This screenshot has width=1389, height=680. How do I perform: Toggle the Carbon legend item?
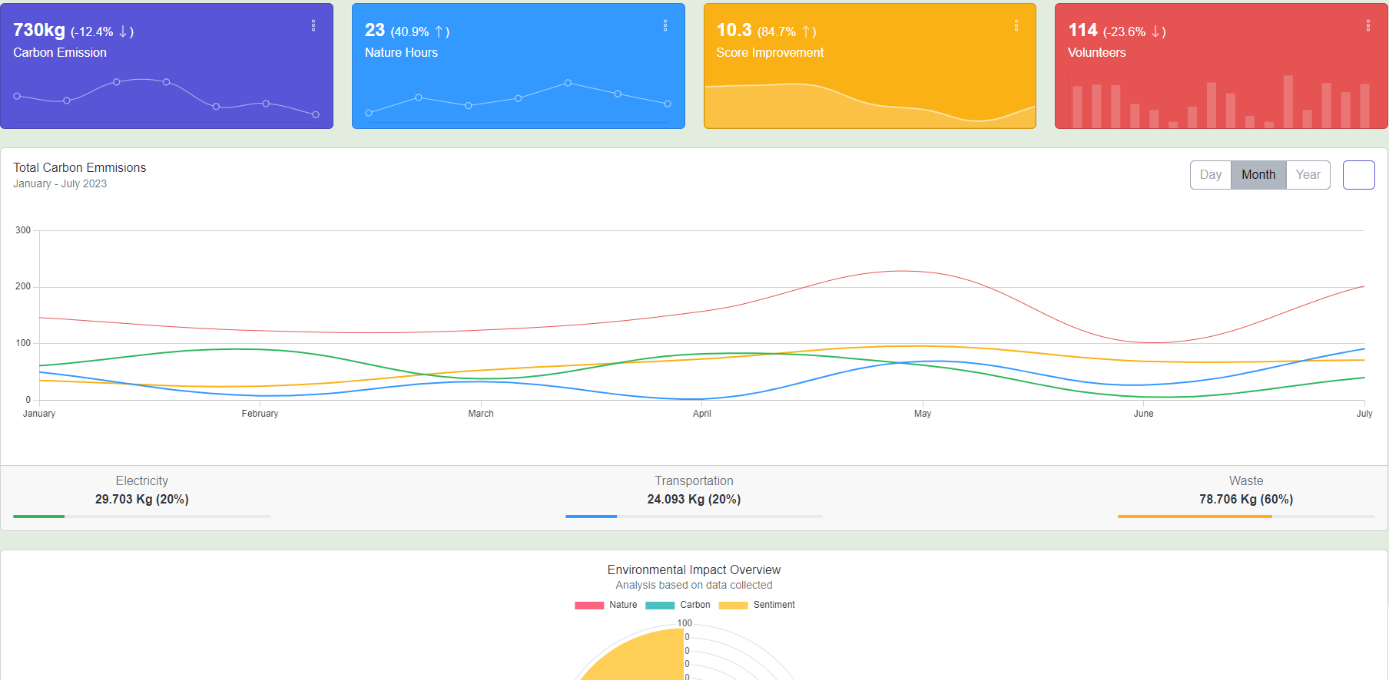coord(678,605)
